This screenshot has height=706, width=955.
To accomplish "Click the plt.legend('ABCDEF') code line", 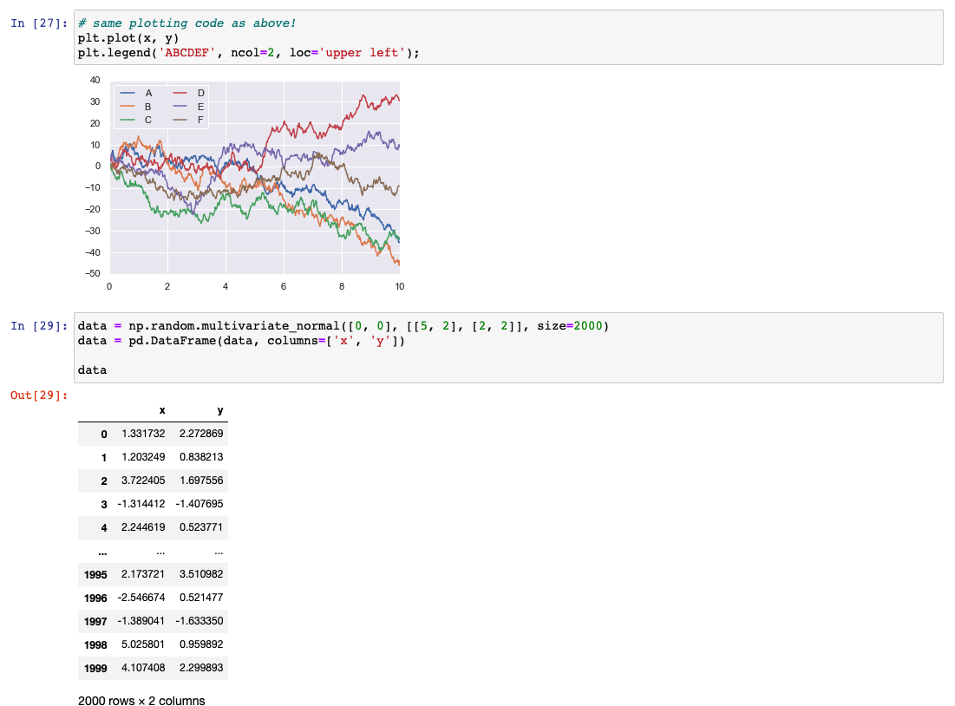I will coord(248,53).
